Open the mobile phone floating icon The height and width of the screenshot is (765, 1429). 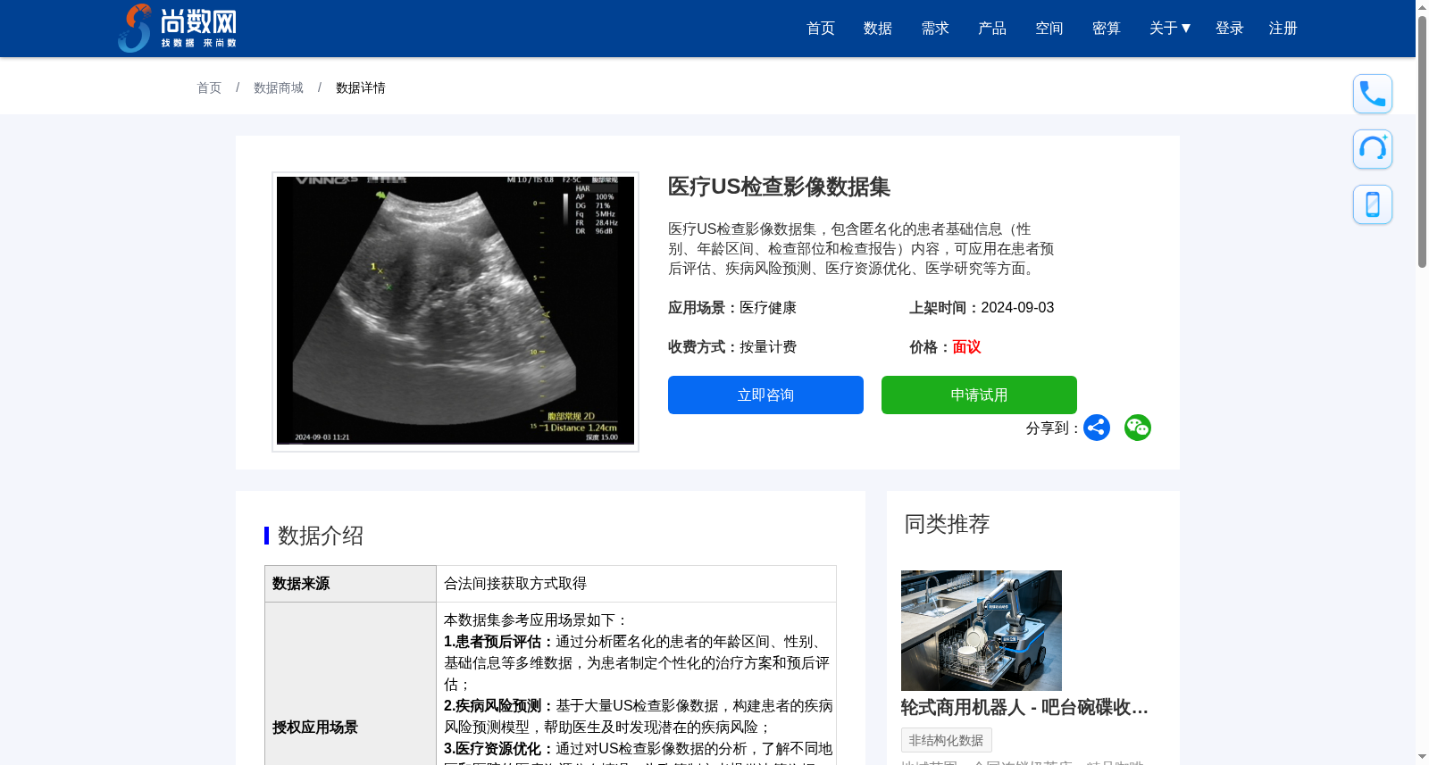pos(1373,204)
